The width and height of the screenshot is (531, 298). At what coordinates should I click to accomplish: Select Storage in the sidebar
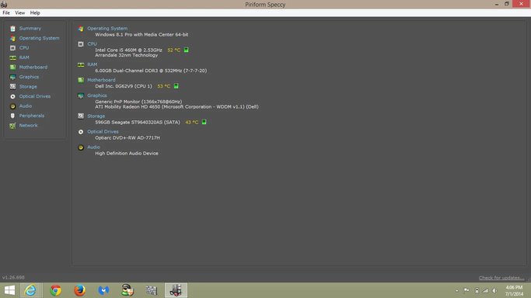(x=28, y=86)
